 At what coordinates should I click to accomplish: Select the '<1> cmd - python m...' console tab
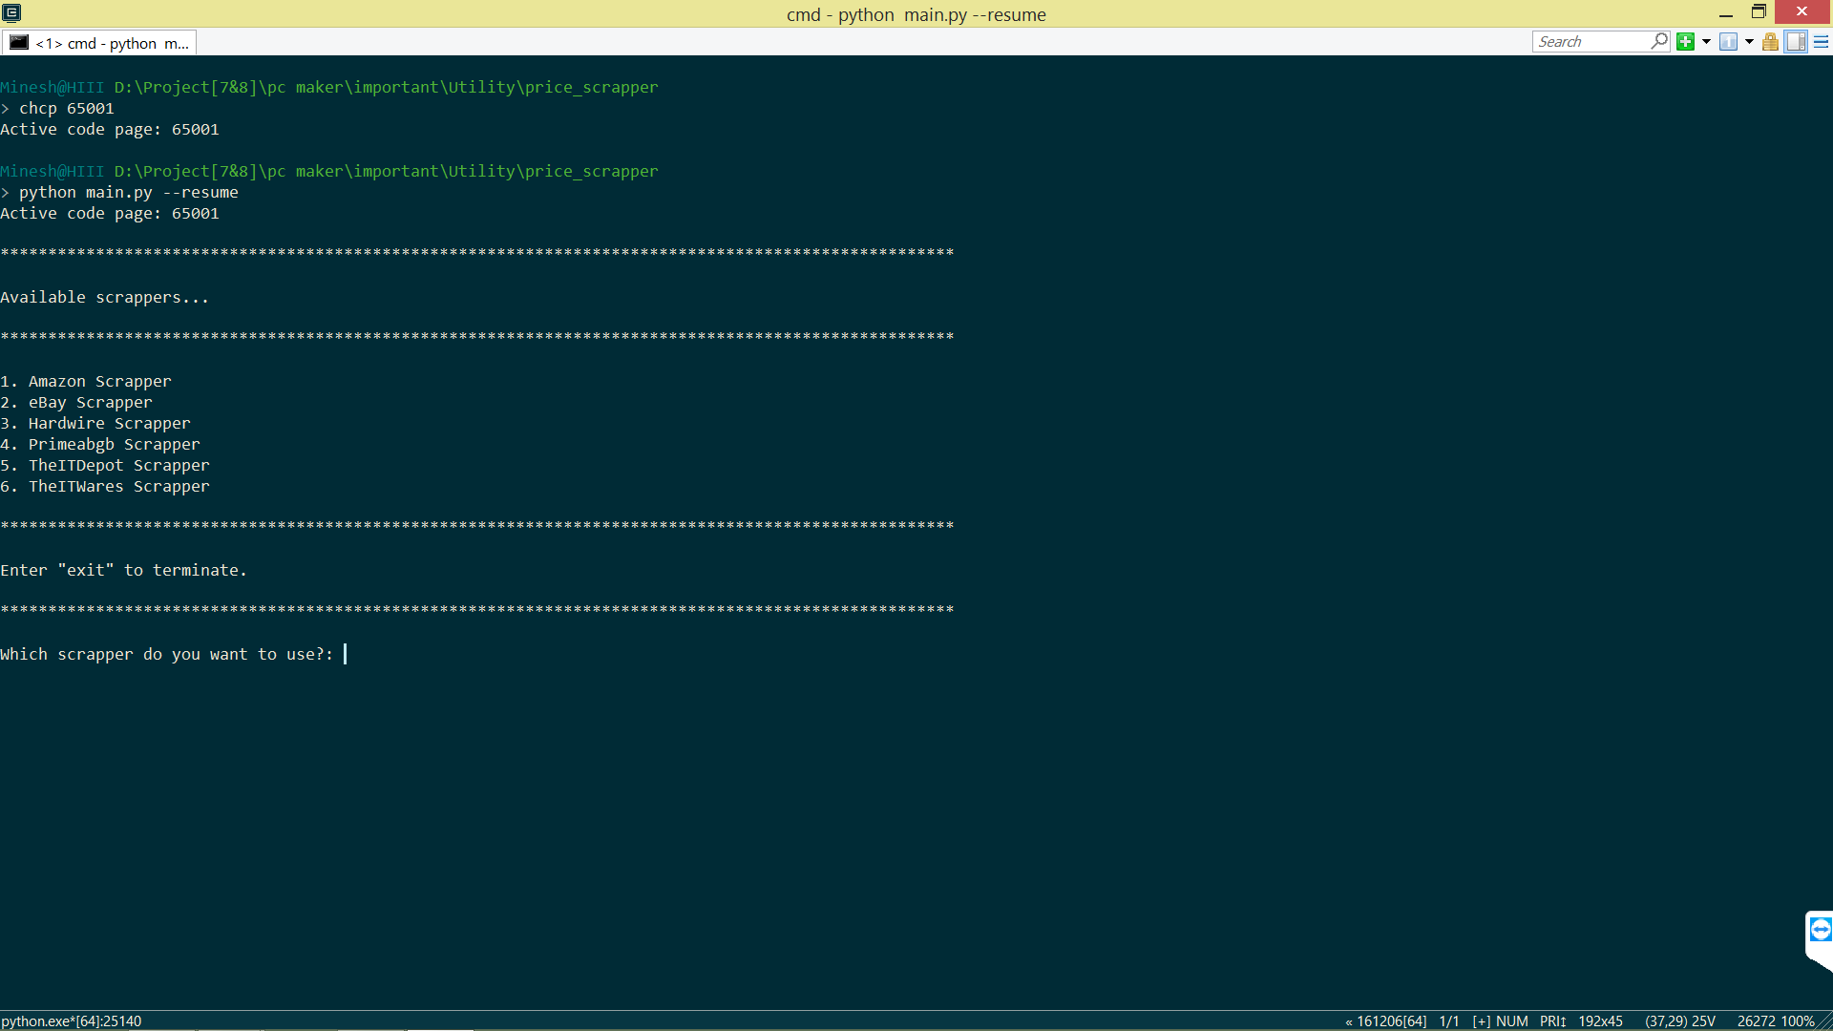[x=100, y=43]
